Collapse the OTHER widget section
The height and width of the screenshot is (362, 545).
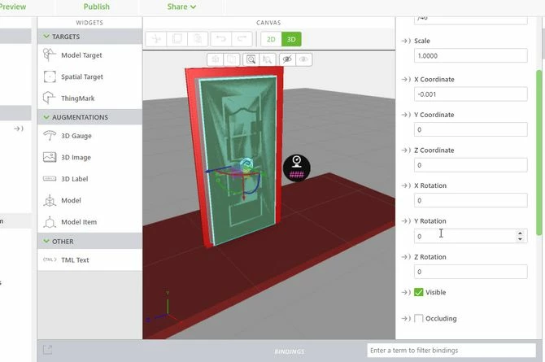coord(46,241)
